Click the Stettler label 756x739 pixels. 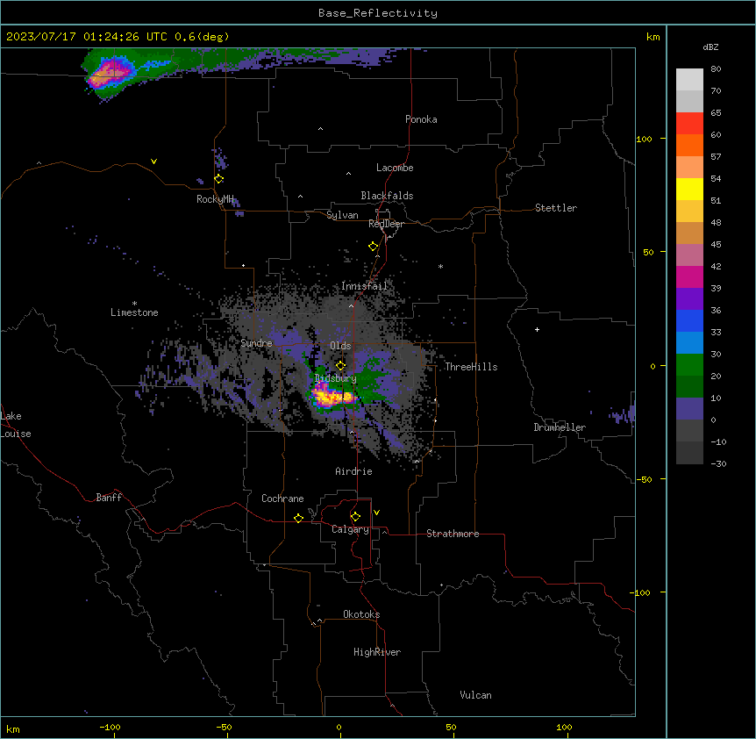point(556,208)
